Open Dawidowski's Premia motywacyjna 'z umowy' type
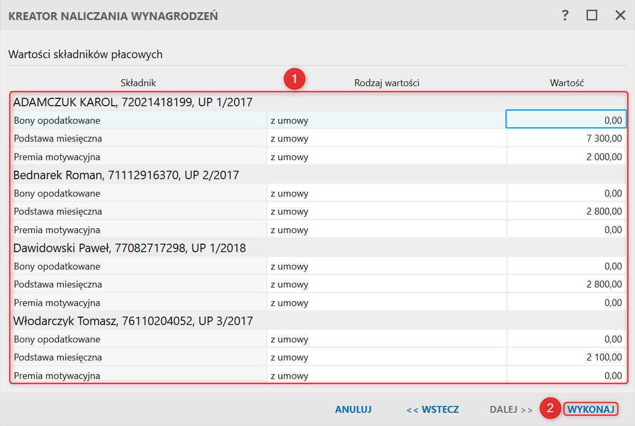Screen dimensions: 635x426 tap(386, 302)
